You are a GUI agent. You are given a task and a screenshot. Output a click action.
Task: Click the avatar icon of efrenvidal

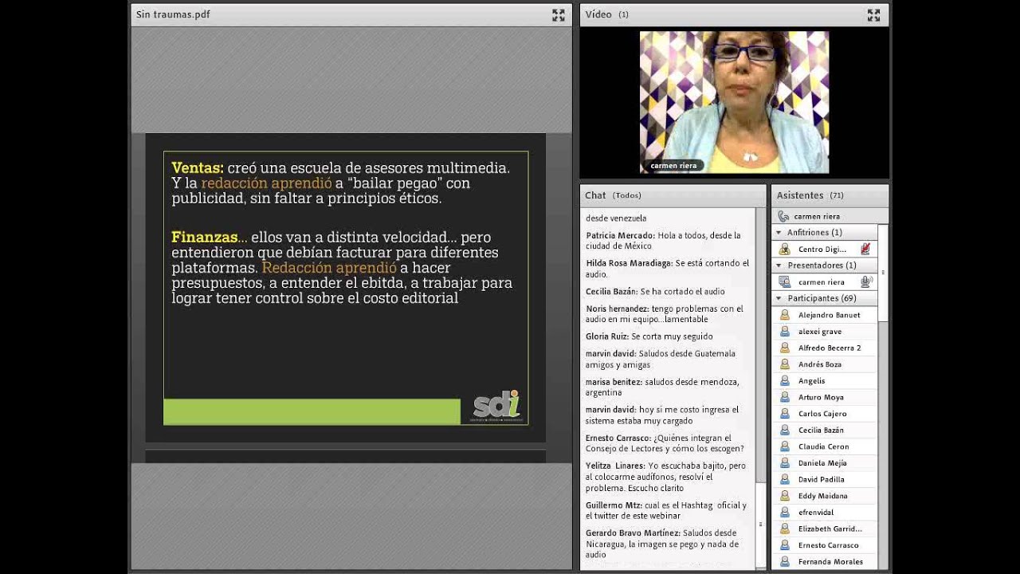point(784,512)
